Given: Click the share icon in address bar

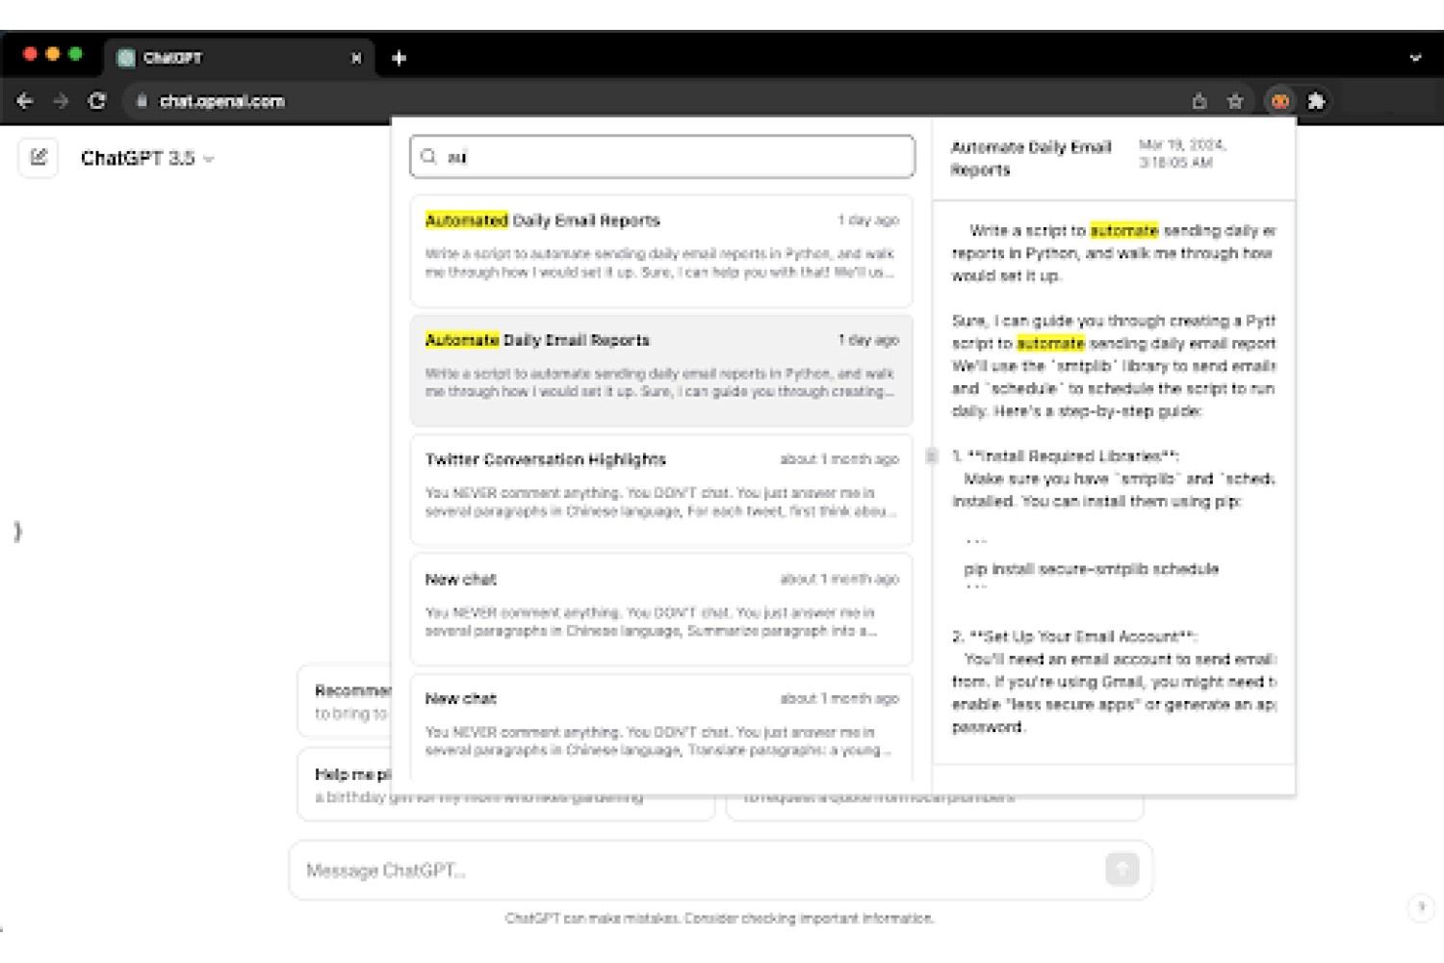Looking at the screenshot, I should click(x=1199, y=101).
